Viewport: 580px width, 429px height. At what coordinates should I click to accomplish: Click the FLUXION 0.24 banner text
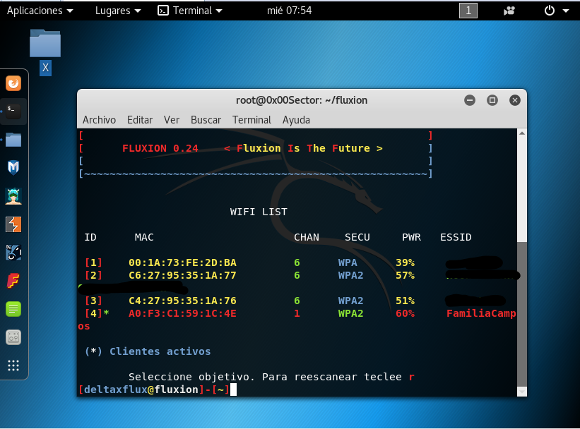[x=160, y=148]
